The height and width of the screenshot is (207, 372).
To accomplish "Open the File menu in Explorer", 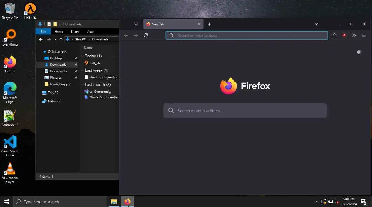I will click(x=43, y=32).
